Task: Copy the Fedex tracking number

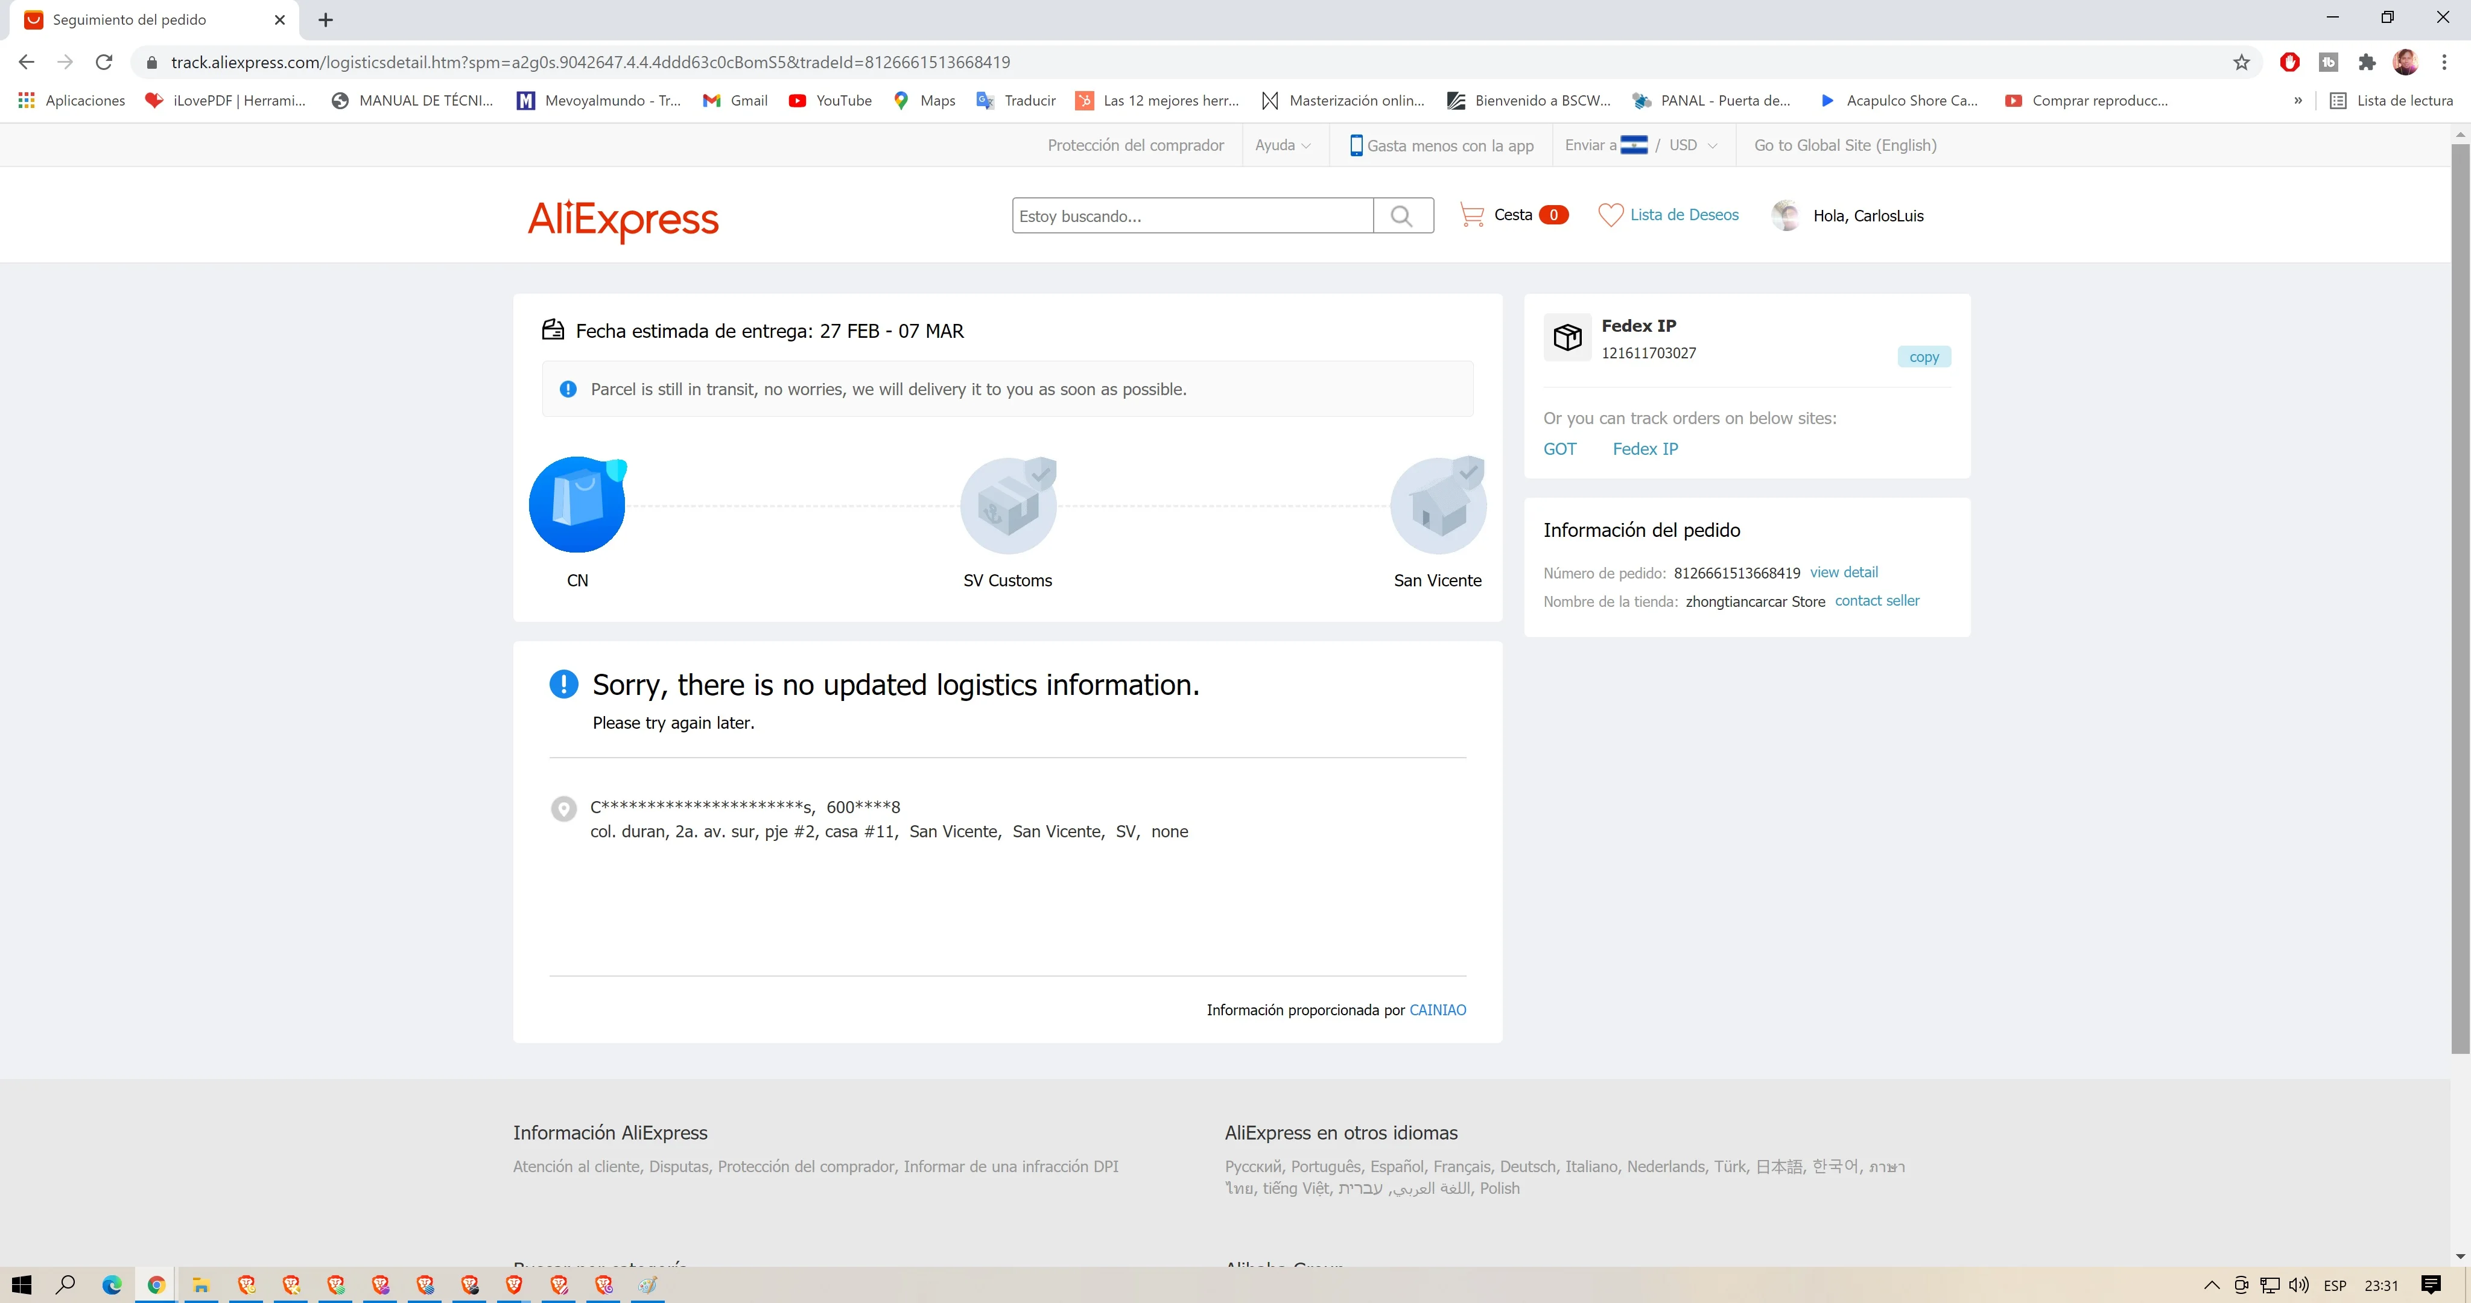Action: [x=1923, y=357]
